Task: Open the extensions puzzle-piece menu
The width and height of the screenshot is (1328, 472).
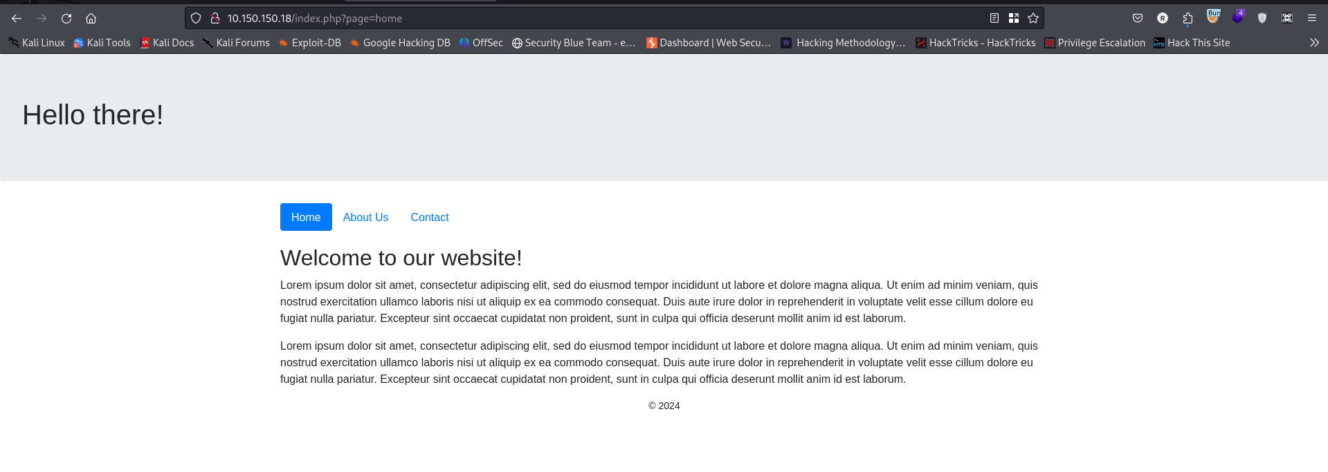Action: pyautogui.click(x=1188, y=19)
